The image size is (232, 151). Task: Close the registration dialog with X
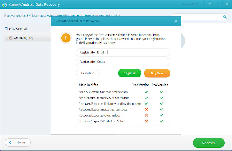(176, 21)
